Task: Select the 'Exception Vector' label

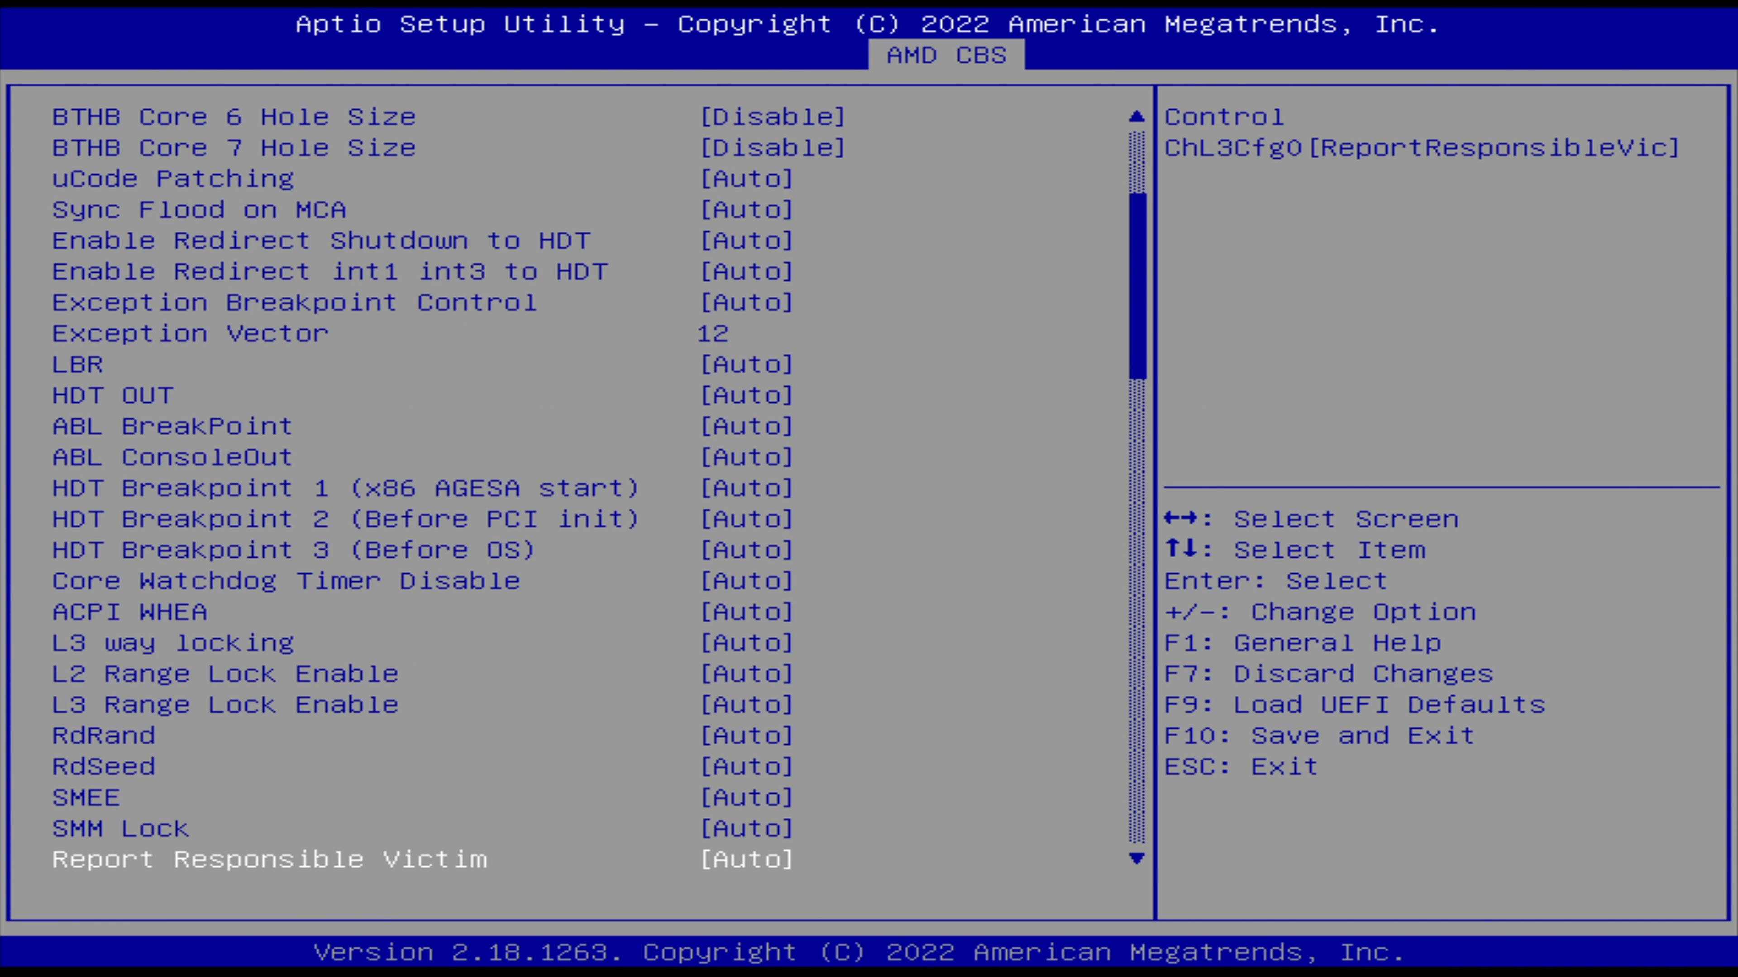Action: (x=190, y=334)
